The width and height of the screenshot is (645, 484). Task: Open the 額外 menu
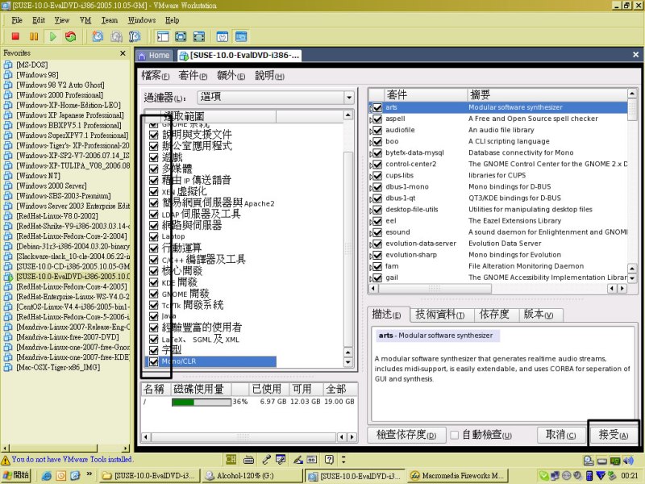pos(231,76)
